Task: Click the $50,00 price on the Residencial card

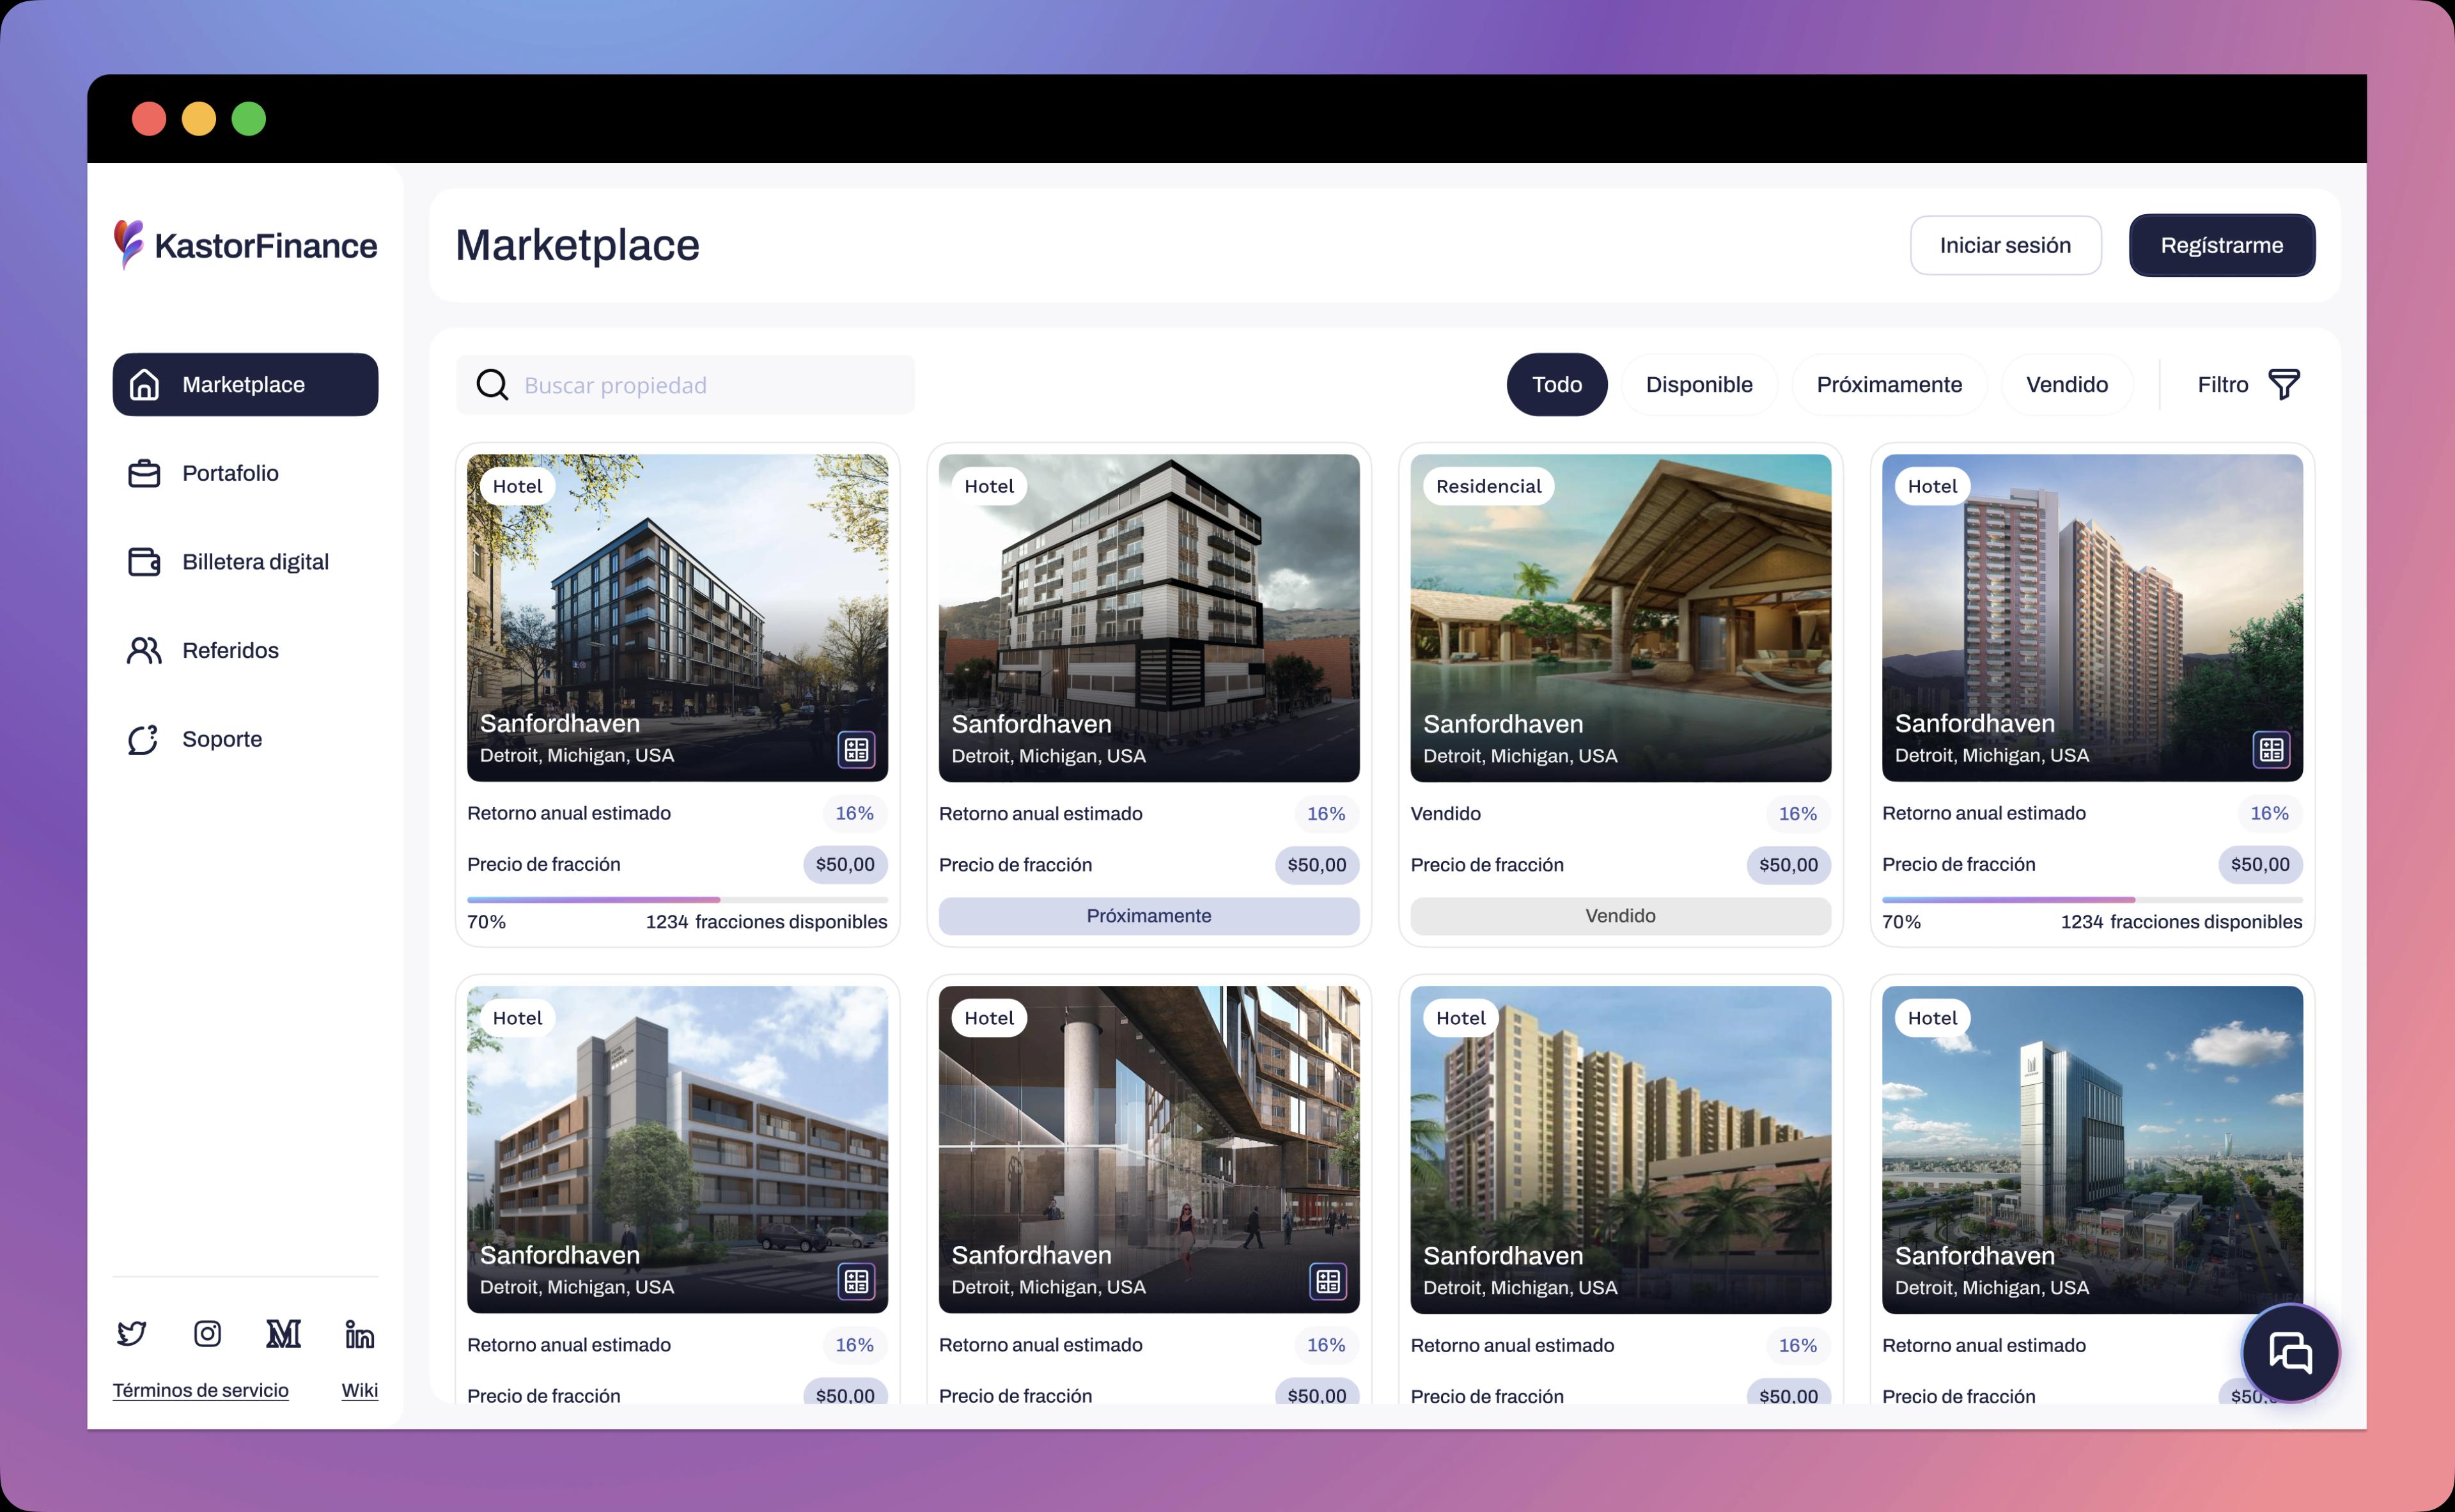Action: point(1788,865)
